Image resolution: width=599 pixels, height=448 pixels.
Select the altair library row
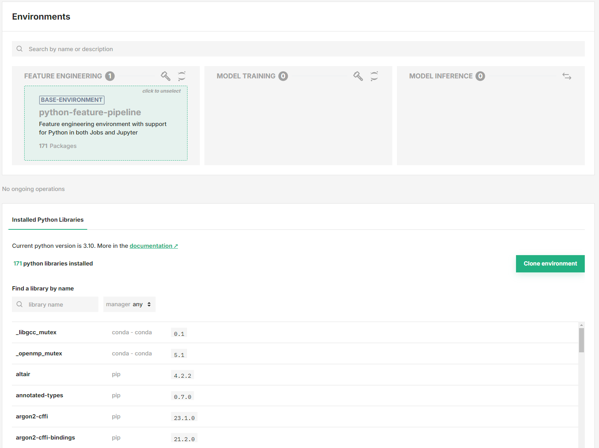tap(23, 374)
